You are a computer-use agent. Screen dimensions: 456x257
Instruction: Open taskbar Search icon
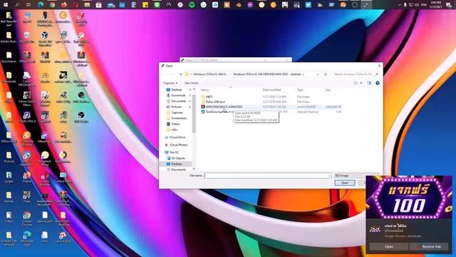[17, 5]
